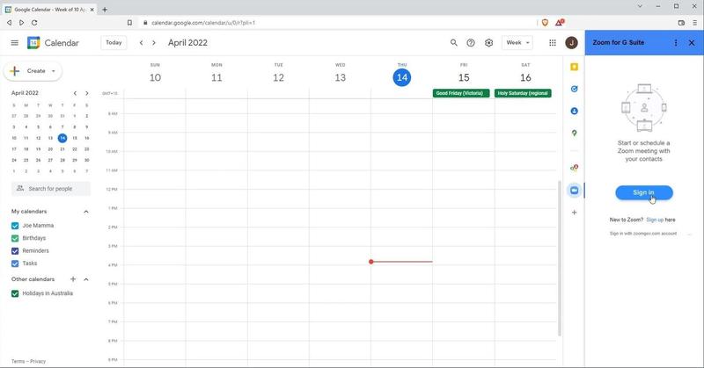
Task: Toggle Birthdays calendar checkbox
Action: pos(15,238)
